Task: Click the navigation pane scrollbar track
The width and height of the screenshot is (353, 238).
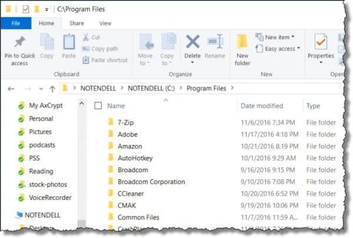Action: click(x=82, y=163)
